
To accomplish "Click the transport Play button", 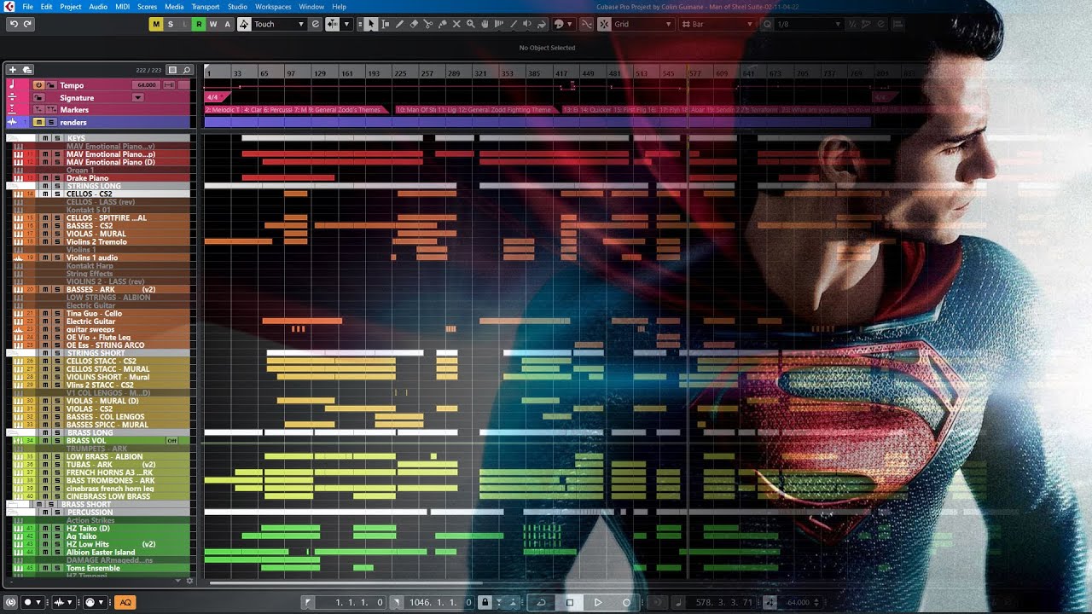I will click(598, 602).
